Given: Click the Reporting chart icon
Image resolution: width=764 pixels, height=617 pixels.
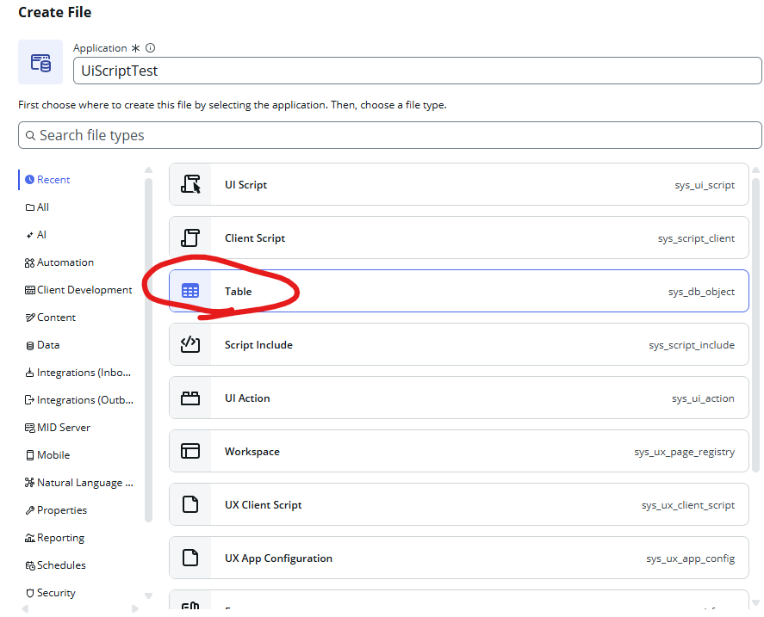Looking at the screenshot, I should [x=30, y=538].
